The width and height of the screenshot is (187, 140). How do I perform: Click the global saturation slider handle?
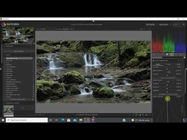coord(168,99)
